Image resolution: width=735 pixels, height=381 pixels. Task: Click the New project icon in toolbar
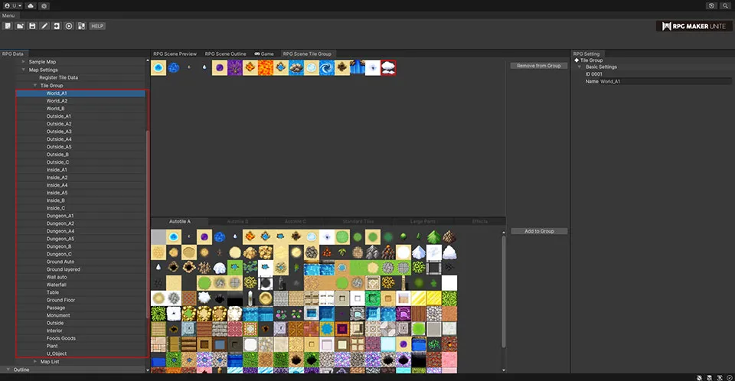tap(8, 26)
